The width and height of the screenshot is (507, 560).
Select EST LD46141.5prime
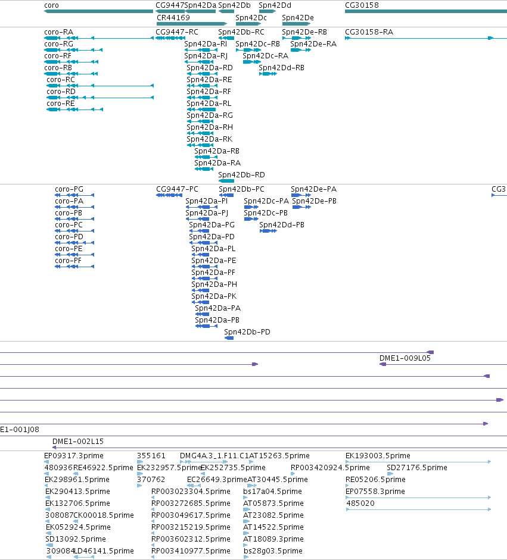84,557
